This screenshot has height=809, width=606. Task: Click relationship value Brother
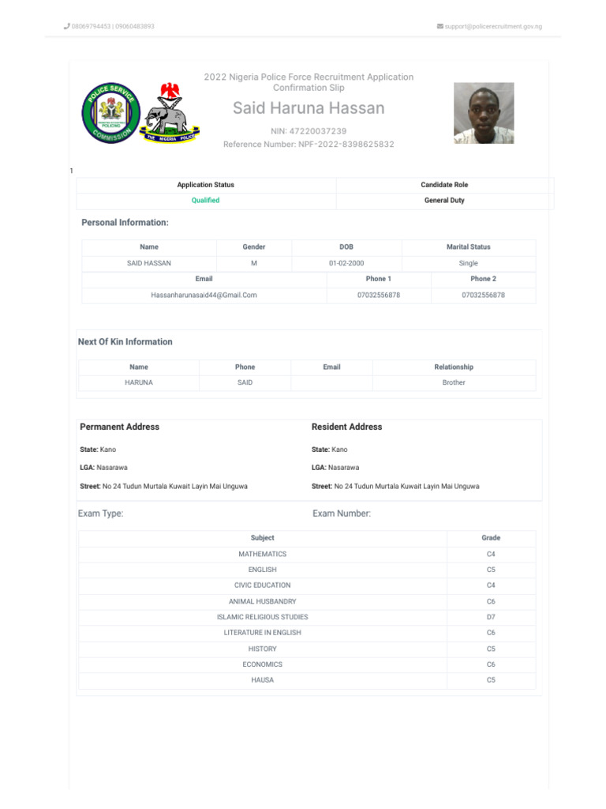pos(454,382)
